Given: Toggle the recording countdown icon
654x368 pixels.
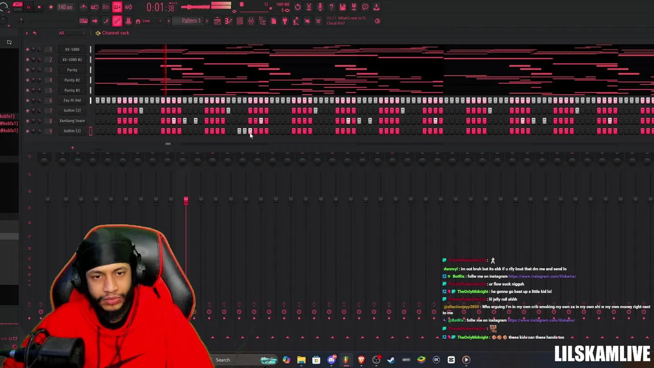Looking at the screenshot, I should coord(106,7).
